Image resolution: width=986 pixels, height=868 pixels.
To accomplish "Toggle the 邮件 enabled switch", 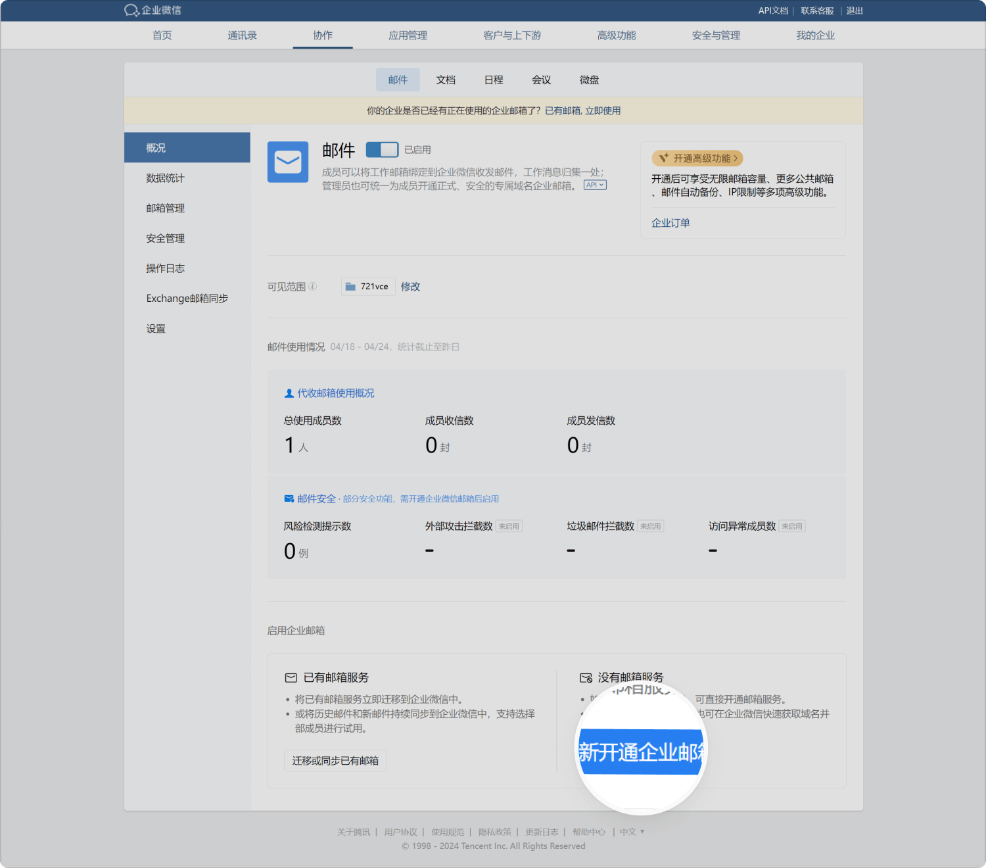I will click(x=382, y=149).
